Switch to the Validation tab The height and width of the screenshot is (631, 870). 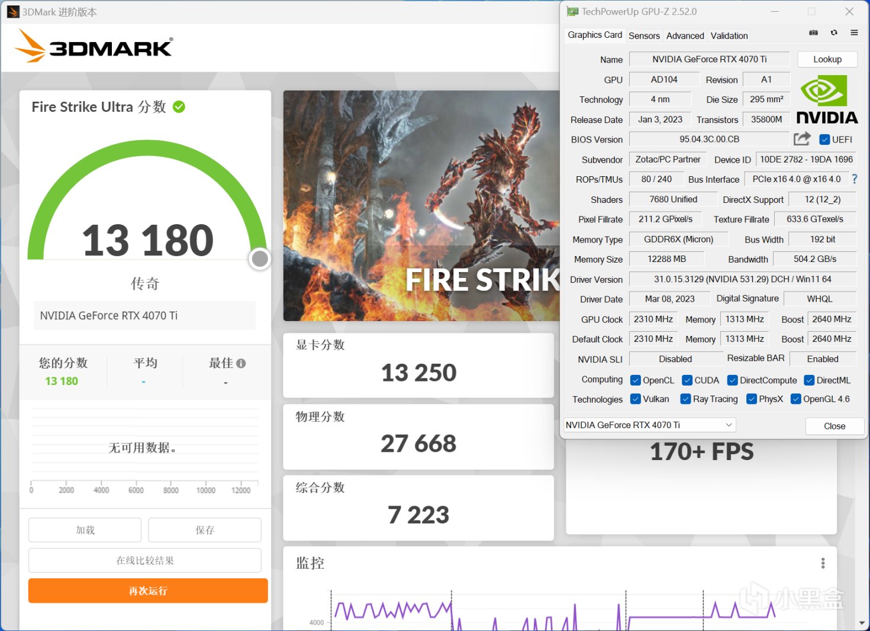click(729, 35)
